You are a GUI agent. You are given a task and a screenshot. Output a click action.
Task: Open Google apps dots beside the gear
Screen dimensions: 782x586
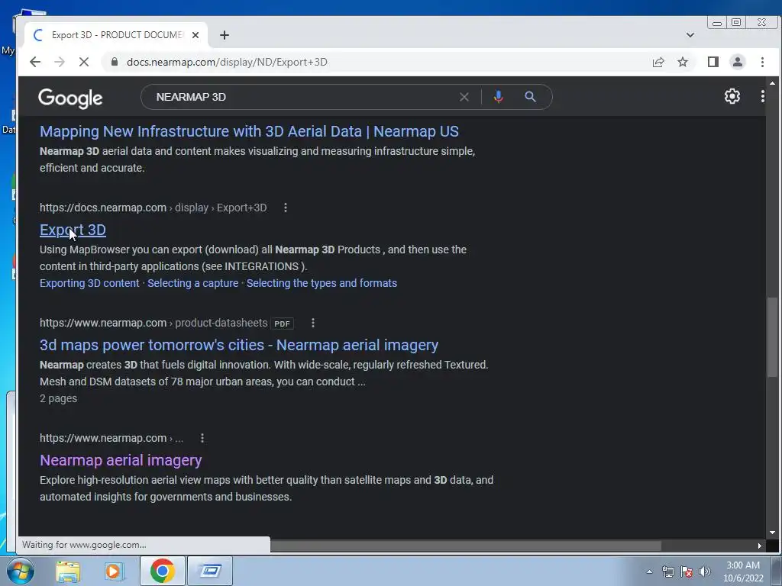pyautogui.click(x=763, y=96)
